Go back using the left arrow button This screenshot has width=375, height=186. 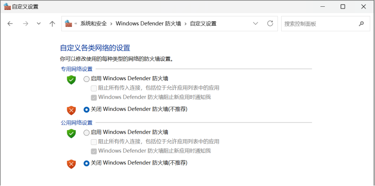10,23
